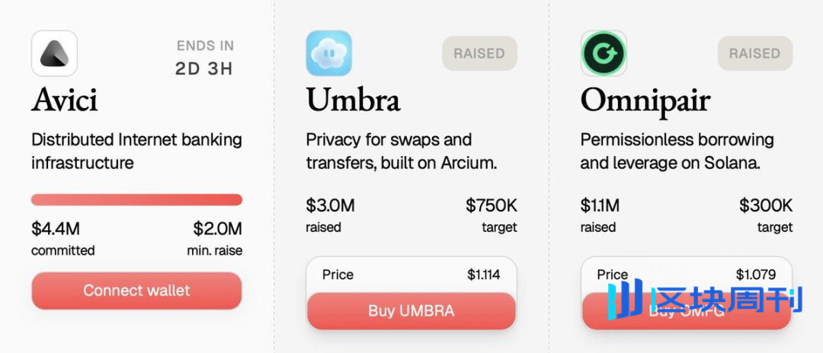
Task: Click the Umbra cloud logo icon
Action: (328, 53)
